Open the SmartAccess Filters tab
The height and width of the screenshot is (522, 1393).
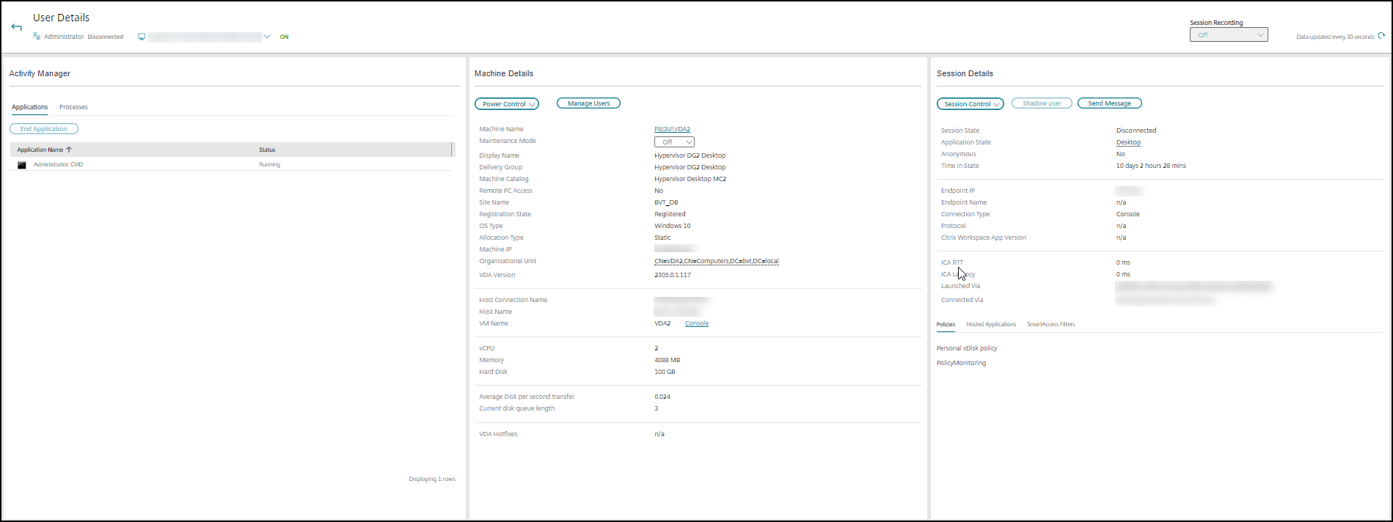(x=1050, y=324)
